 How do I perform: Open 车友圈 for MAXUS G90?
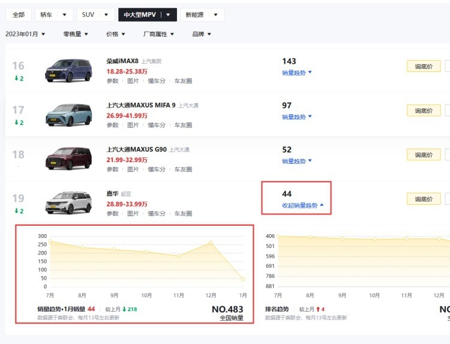[x=183, y=169]
